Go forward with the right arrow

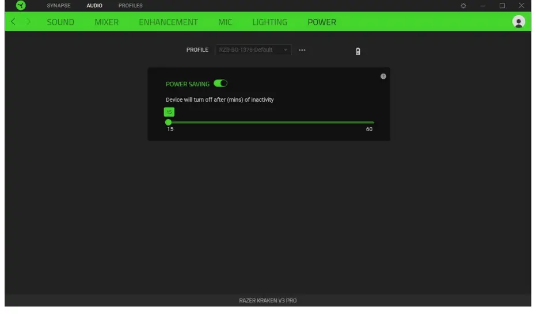(28, 22)
